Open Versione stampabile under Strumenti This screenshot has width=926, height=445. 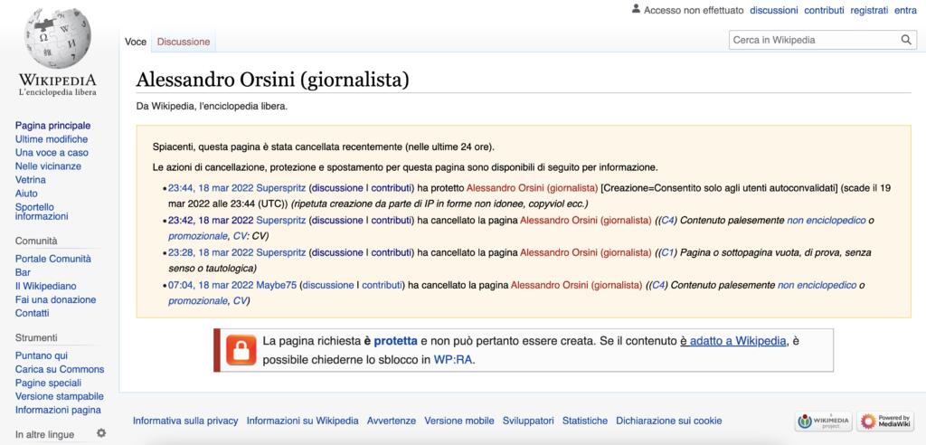(x=59, y=396)
